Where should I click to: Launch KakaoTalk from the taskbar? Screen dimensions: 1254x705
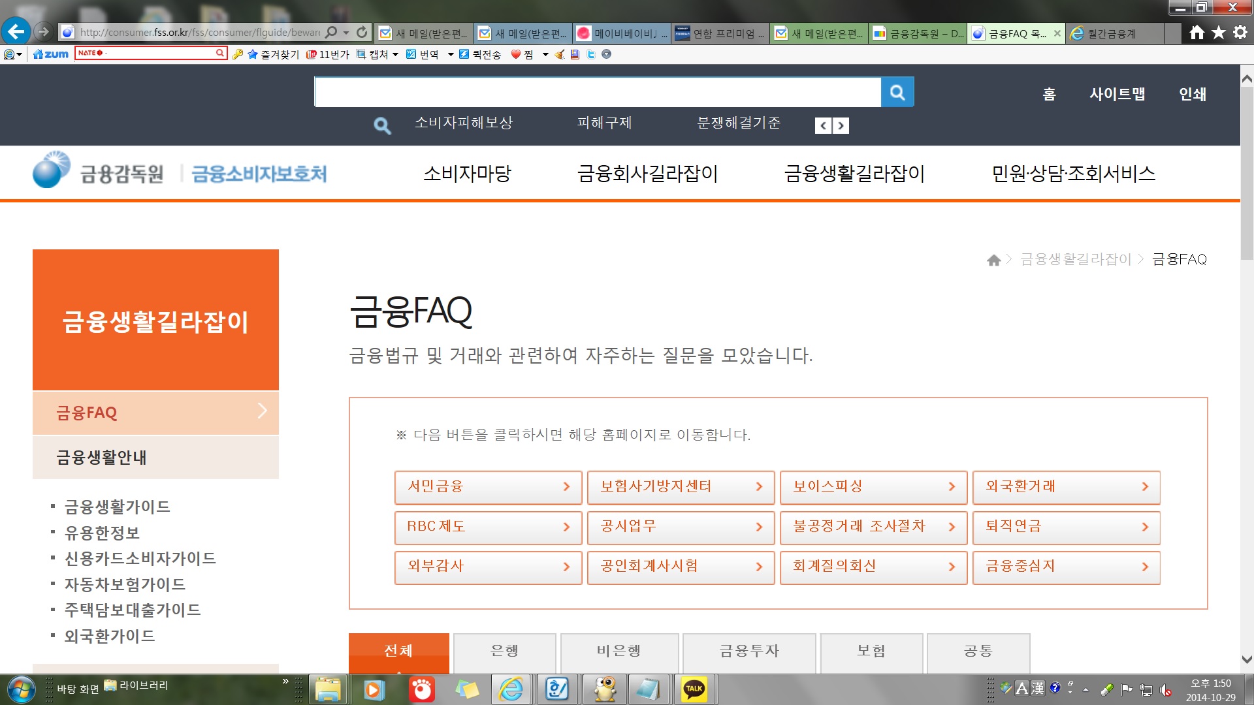click(x=696, y=689)
